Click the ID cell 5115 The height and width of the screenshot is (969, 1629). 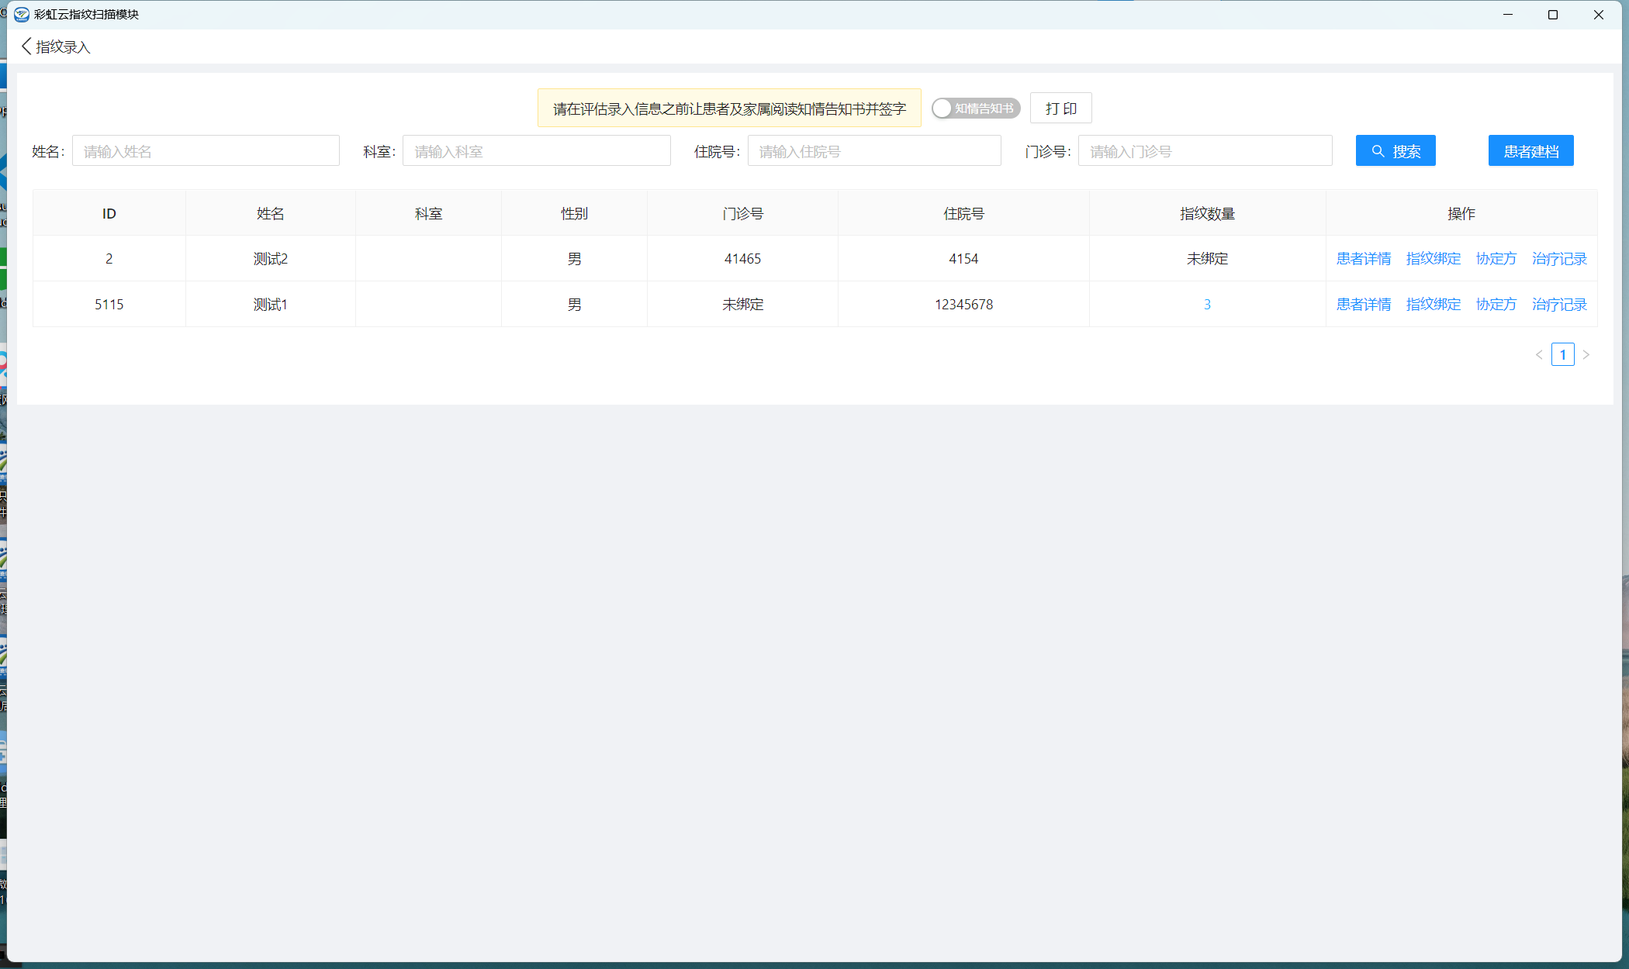(x=109, y=305)
